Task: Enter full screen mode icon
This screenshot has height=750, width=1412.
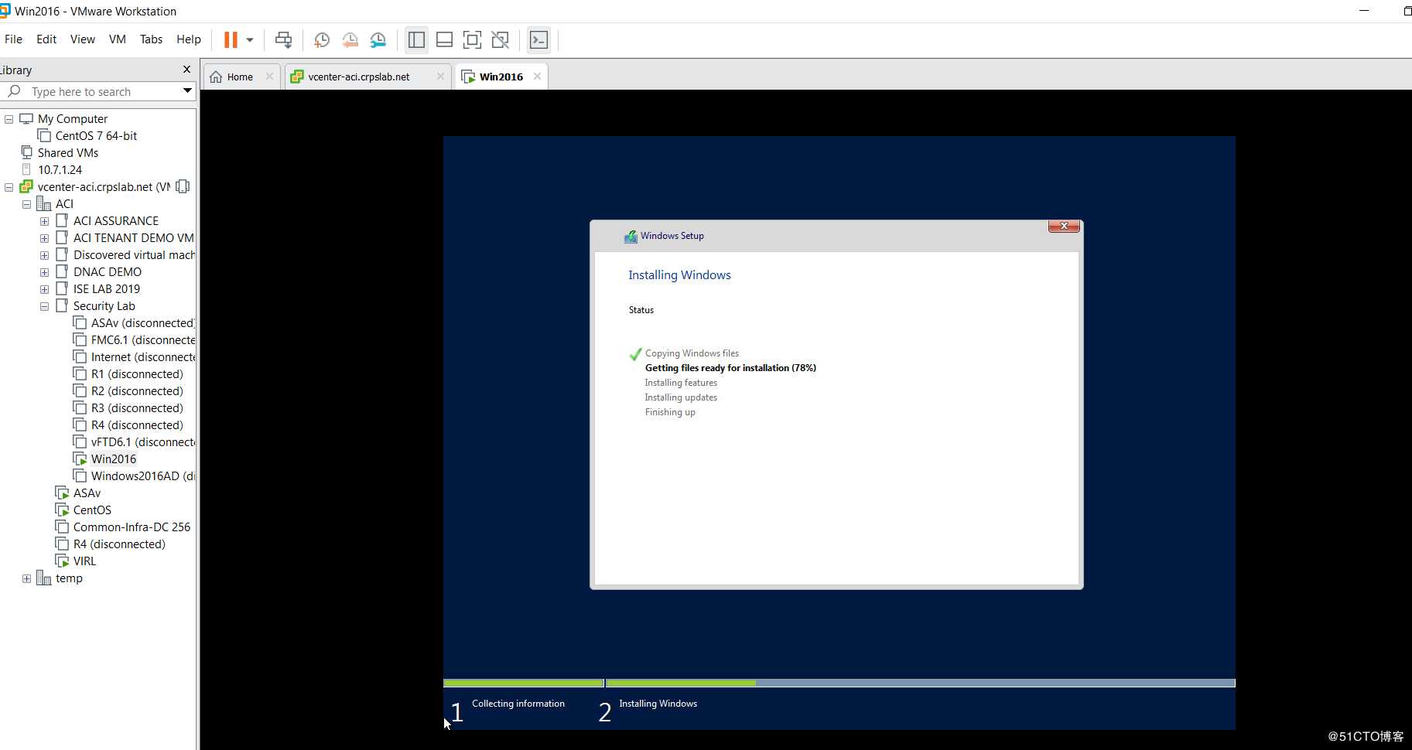Action: tap(472, 39)
